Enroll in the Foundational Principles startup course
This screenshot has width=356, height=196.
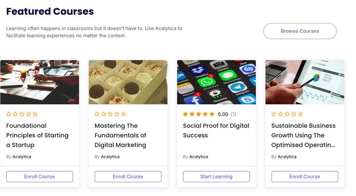pos(40,176)
